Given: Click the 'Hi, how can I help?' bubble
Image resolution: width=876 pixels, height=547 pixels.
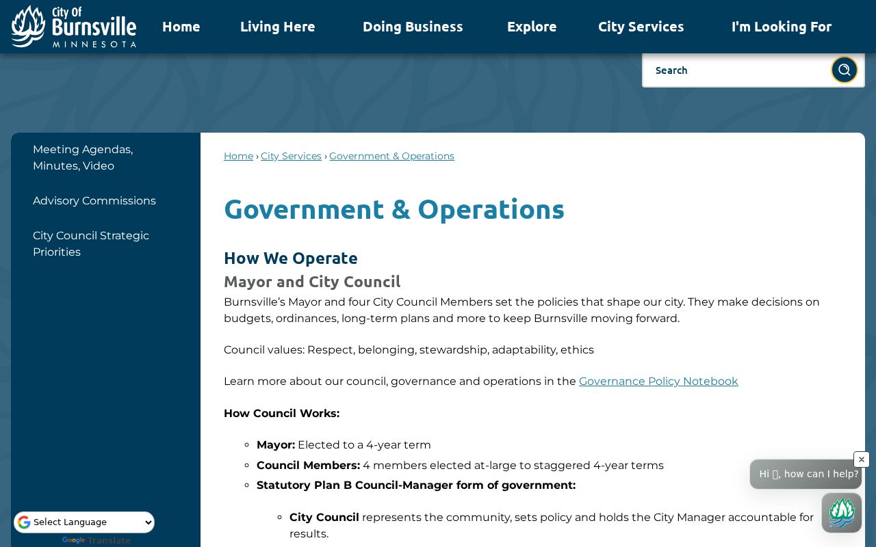Looking at the screenshot, I should pyautogui.click(x=806, y=474).
